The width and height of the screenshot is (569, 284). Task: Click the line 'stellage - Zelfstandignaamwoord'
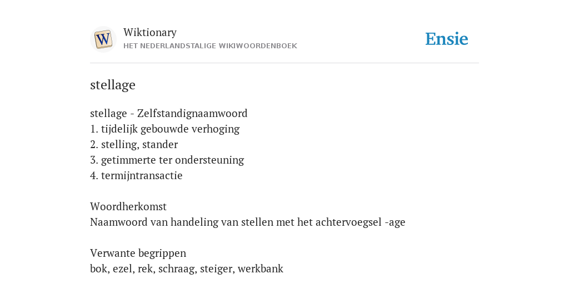pyautogui.click(x=169, y=114)
